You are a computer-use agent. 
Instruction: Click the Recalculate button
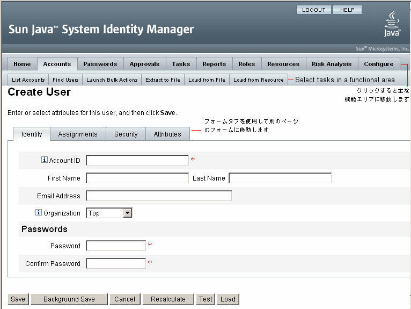point(168,299)
